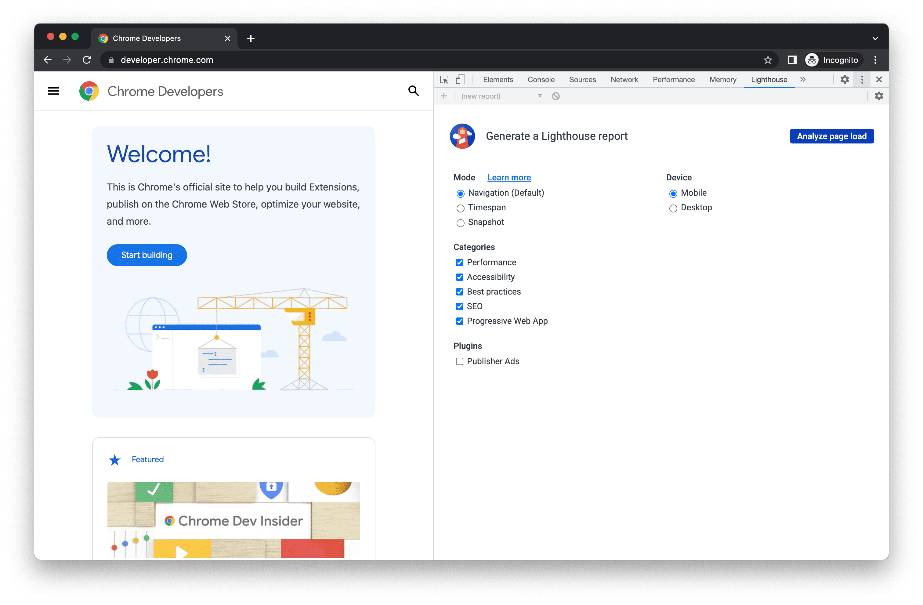The height and width of the screenshot is (605, 923).
Task: Click the inspect element cursor icon
Action: (443, 80)
